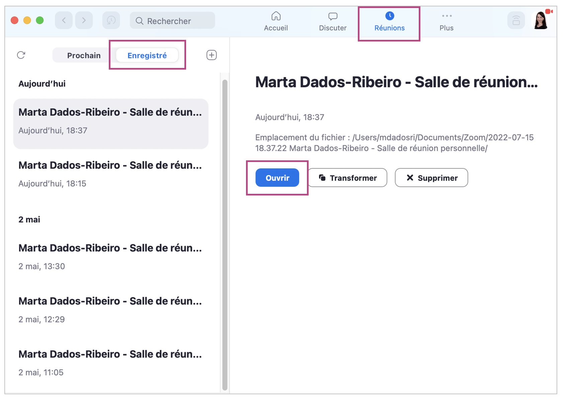This screenshot has width=563, height=399.
Task: Delete recording with Supprimer button
Action: tap(431, 178)
